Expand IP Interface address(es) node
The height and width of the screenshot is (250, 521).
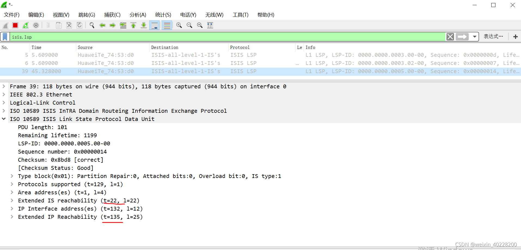(x=12, y=209)
